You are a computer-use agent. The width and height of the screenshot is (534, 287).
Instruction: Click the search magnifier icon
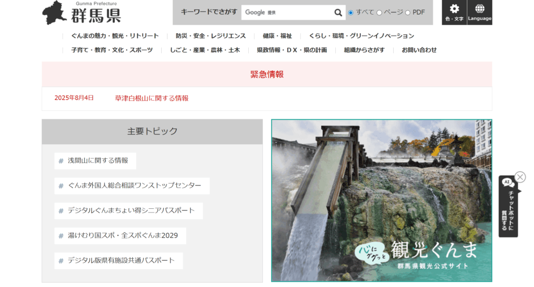338,13
